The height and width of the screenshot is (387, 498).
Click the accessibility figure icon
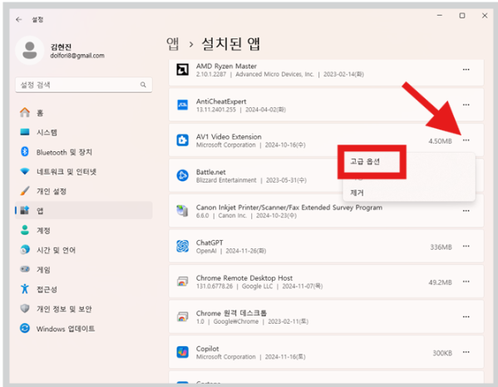(25, 289)
